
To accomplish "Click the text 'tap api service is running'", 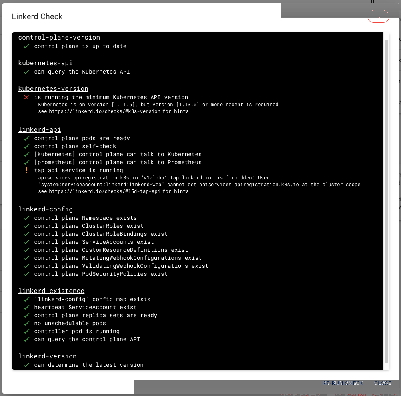I will [x=78, y=171].
